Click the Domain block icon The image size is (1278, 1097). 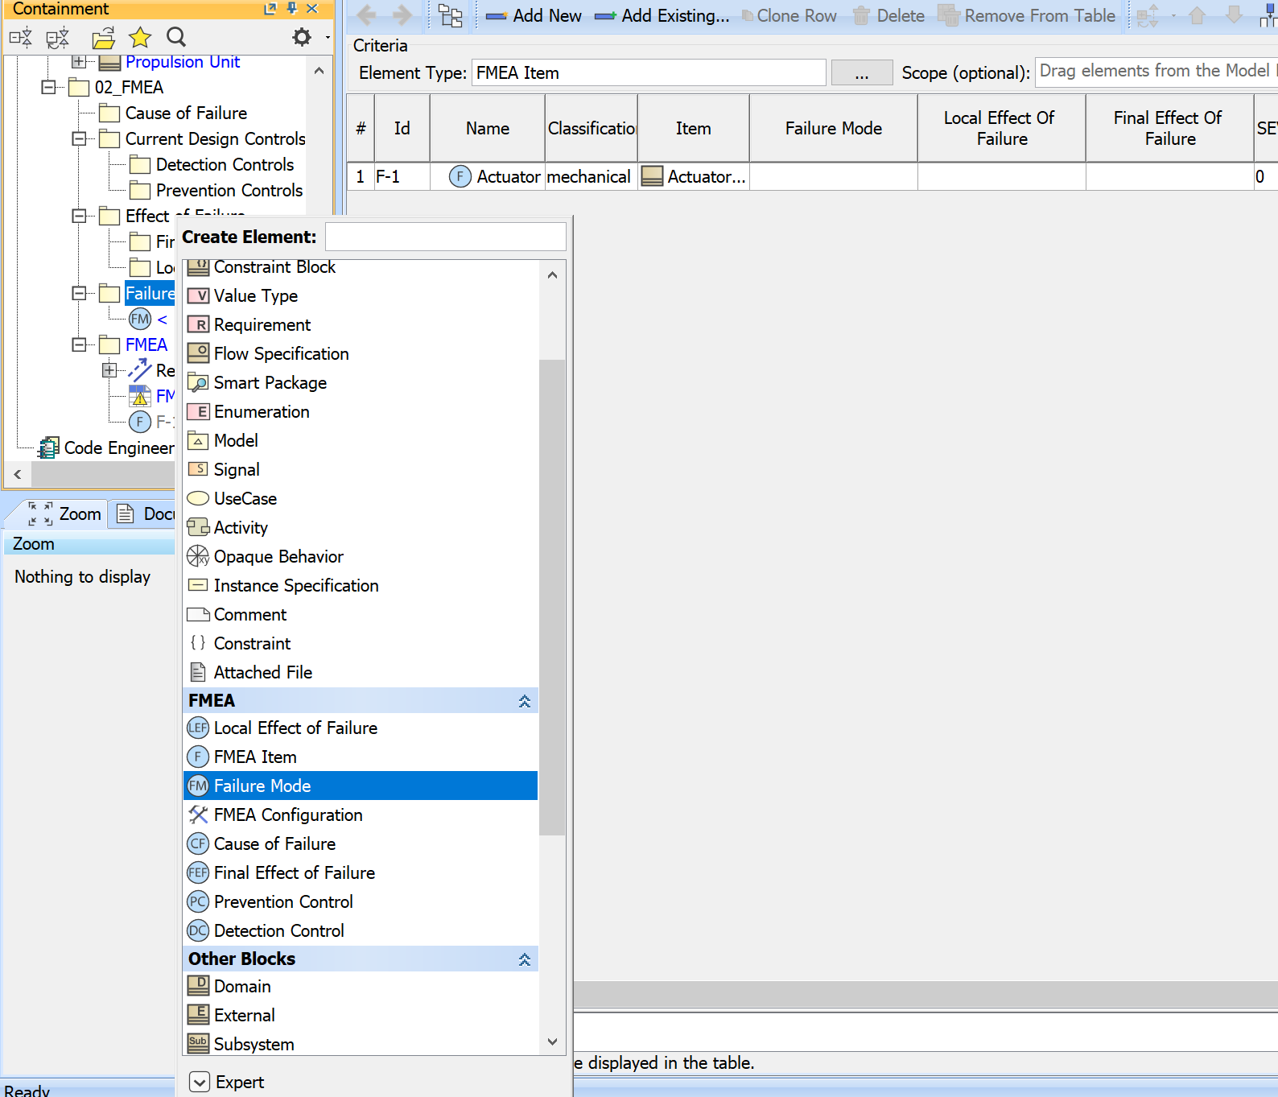tap(198, 985)
